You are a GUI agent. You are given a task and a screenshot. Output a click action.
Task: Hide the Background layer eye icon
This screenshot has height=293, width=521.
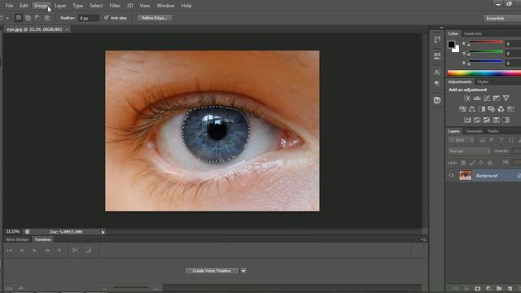tap(451, 176)
